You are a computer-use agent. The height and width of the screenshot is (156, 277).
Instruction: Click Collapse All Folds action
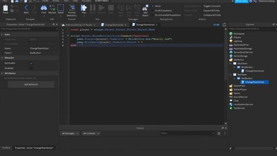(x=212, y=15)
